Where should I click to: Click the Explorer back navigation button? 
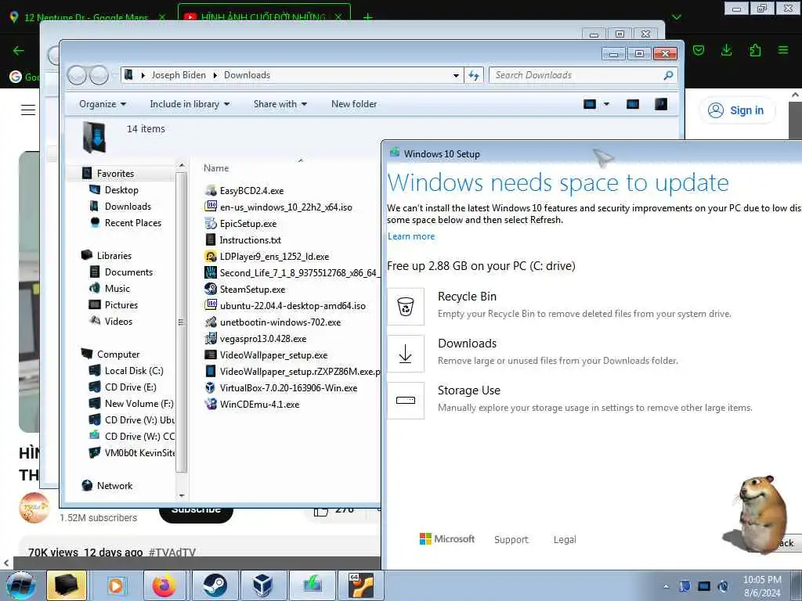tap(78, 75)
